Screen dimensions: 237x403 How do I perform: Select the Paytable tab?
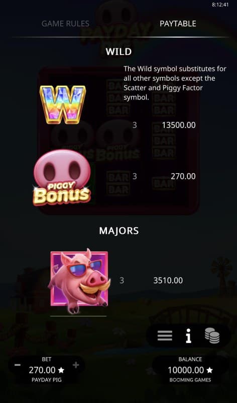pos(178,24)
